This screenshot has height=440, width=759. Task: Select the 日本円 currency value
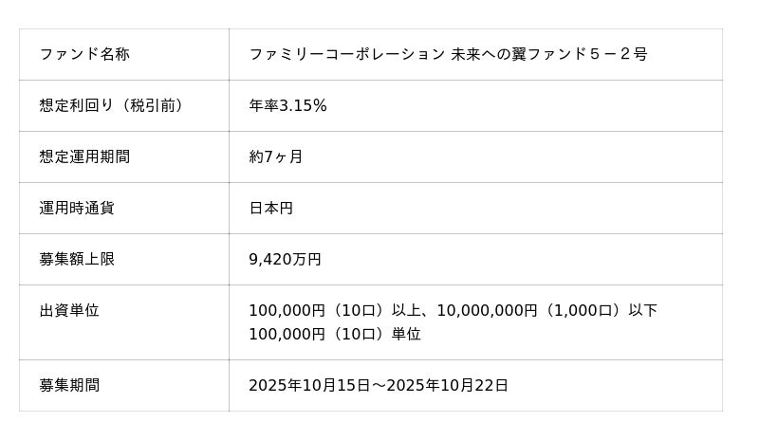pyautogui.click(x=270, y=208)
